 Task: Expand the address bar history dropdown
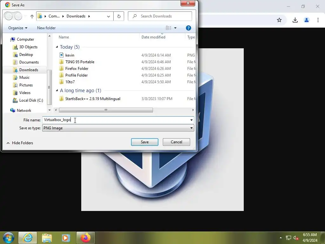click(x=109, y=17)
